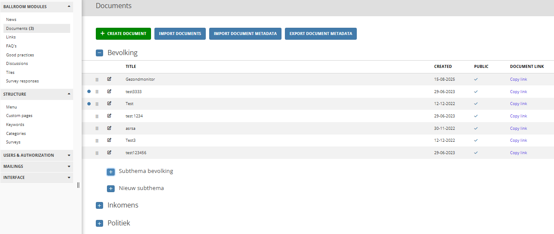
Task: Click the public checkmark in the asrsa row
Action: coord(476,128)
